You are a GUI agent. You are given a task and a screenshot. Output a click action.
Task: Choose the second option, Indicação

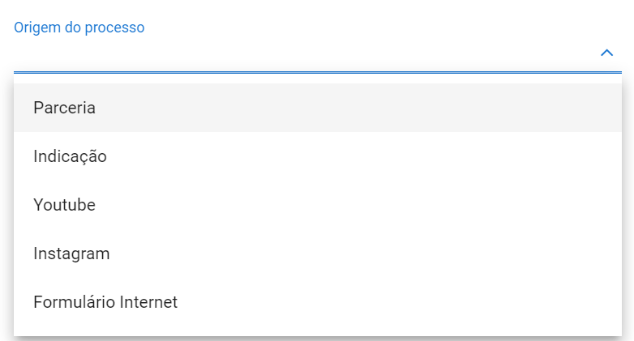[x=70, y=156]
